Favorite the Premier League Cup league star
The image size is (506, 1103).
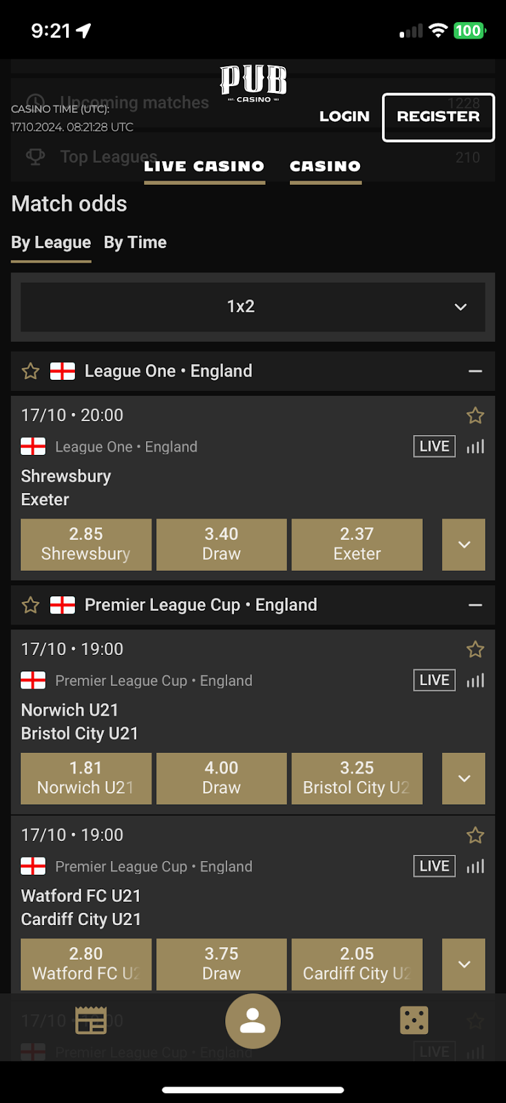click(x=31, y=605)
